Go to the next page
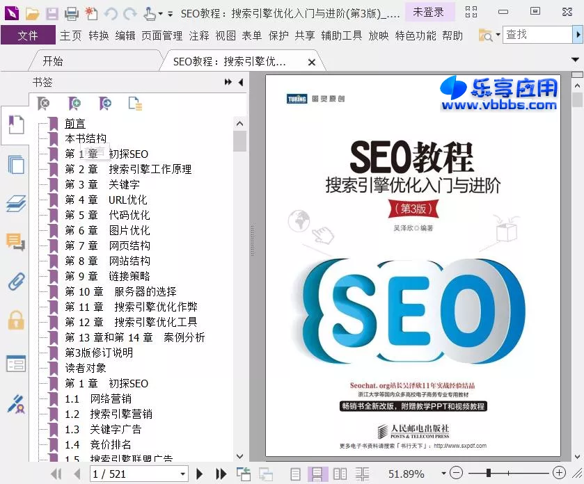 pyautogui.click(x=199, y=474)
